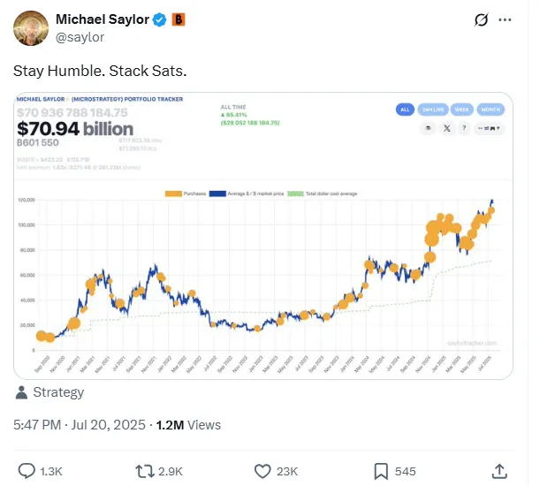Click the question mark help icon

tap(463, 129)
